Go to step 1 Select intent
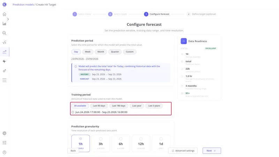Image resolution: width=279 pixels, height=157 pixels. (x=82, y=14)
